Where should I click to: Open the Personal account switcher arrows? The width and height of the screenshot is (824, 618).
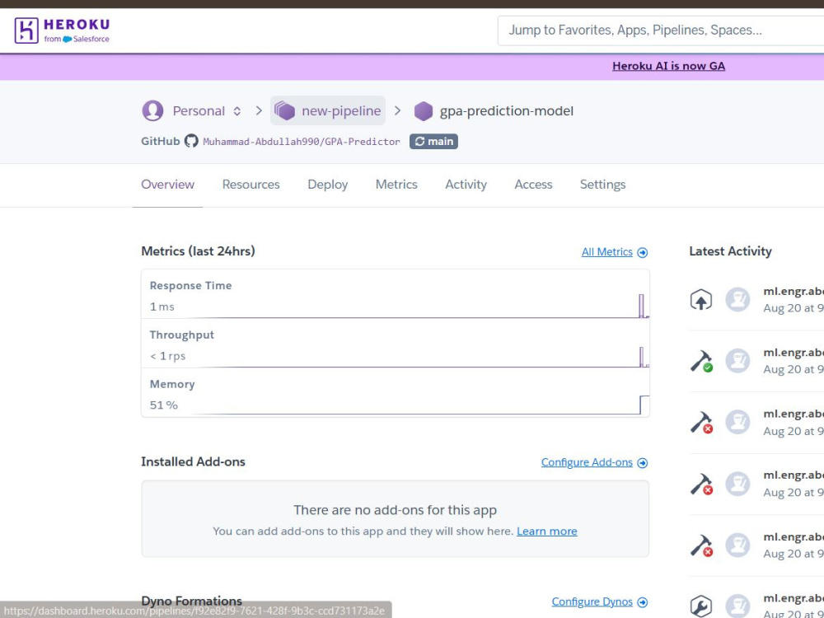237,111
